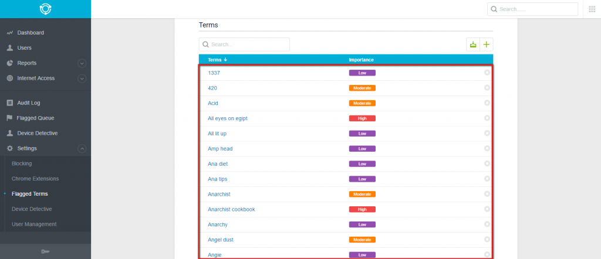Click the global search field in header
The width and height of the screenshot is (601, 259).
[532, 9]
